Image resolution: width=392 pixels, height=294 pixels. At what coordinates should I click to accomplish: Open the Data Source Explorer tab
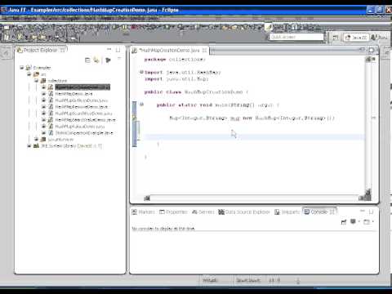(244, 212)
